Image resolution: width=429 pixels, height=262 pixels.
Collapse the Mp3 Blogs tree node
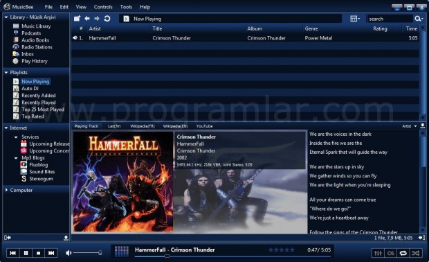pos(16,158)
